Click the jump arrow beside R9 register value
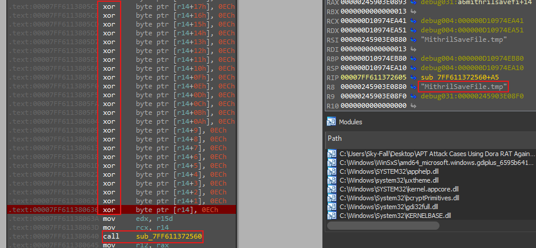536x248 pixels. coord(414,96)
